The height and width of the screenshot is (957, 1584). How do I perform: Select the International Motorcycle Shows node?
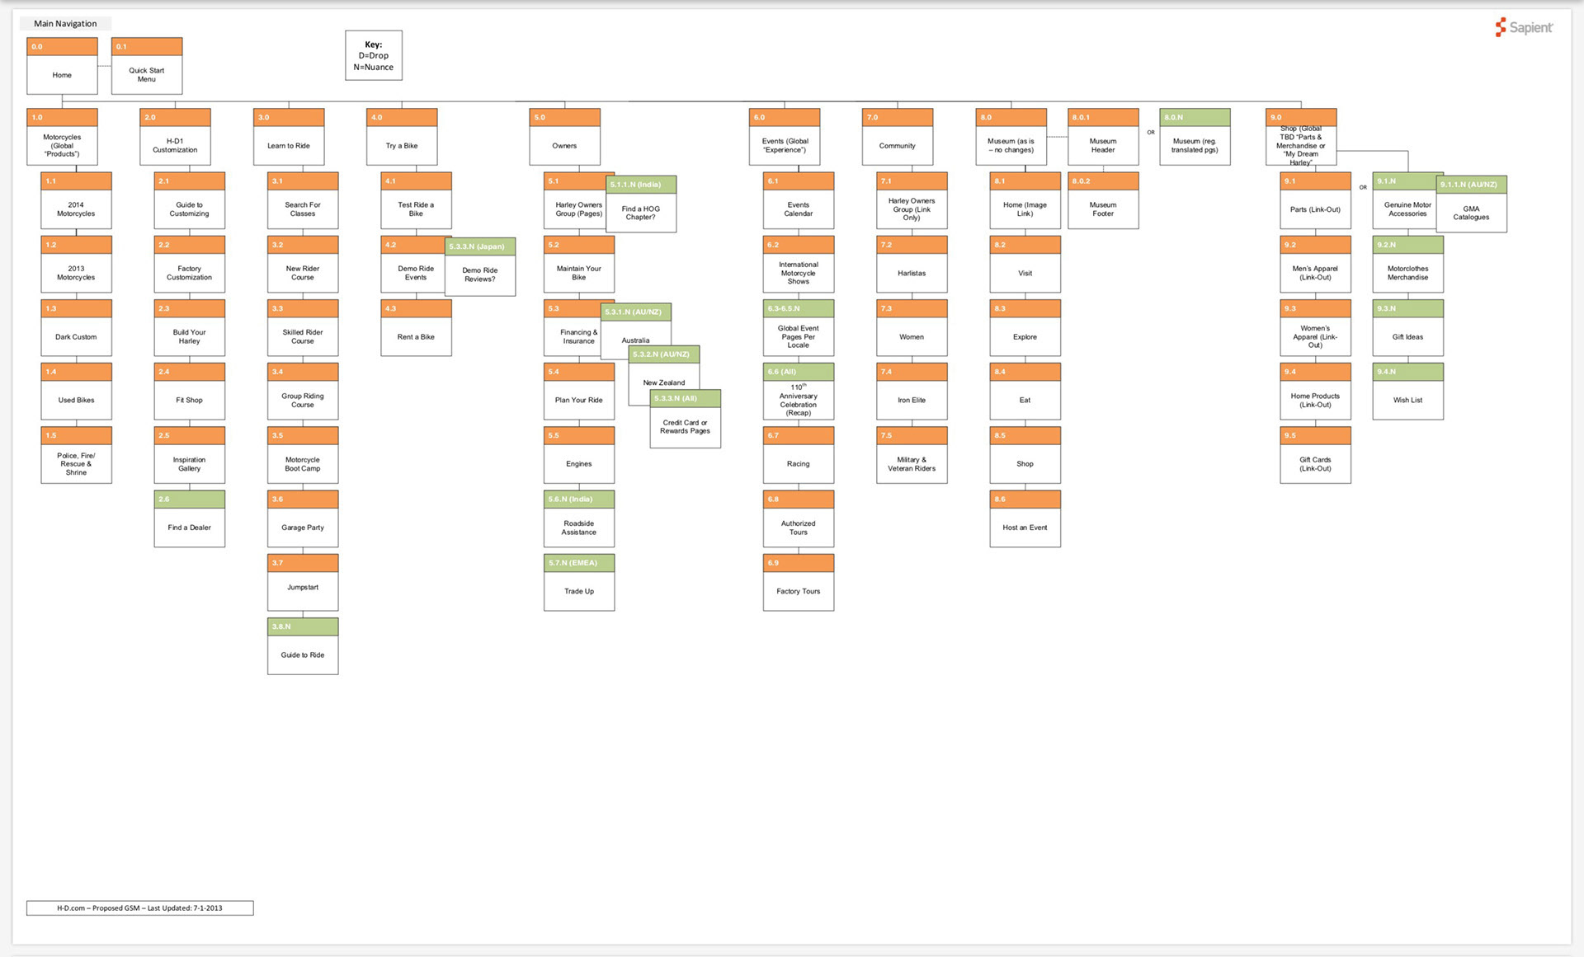[x=799, y=265]
